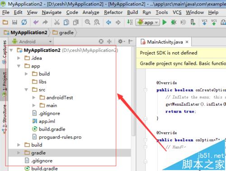The width and height of the screenshot is (226, 171).
Task: Open the View menu
Action: coord(32,12)
